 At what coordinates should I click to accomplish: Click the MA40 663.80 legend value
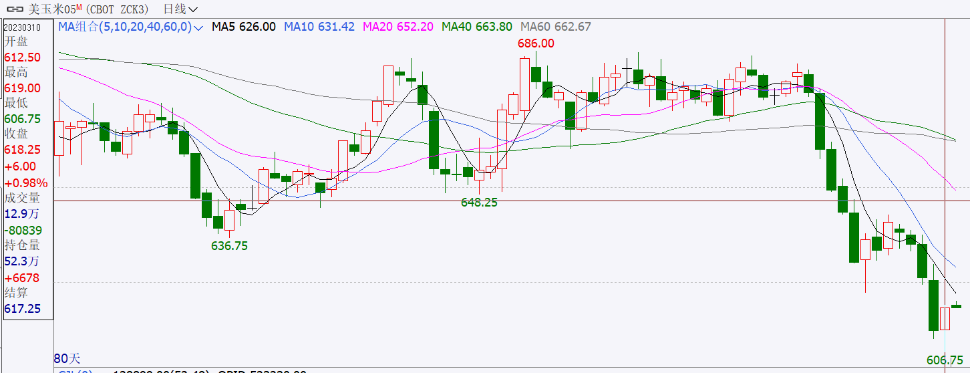pyautogui.click(x=477, y=27)
